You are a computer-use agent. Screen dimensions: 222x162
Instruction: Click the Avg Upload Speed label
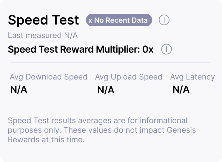click(129, 77)
